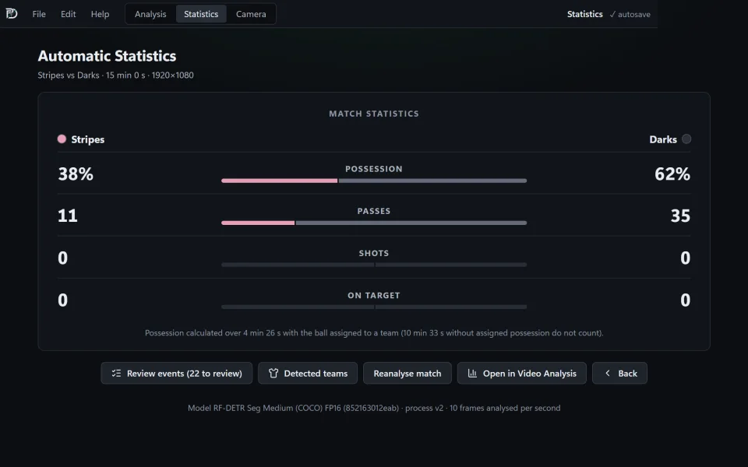Click the Statistics title at top right
The height and width of the screenshot is (467, 748).
click(585, 14)
